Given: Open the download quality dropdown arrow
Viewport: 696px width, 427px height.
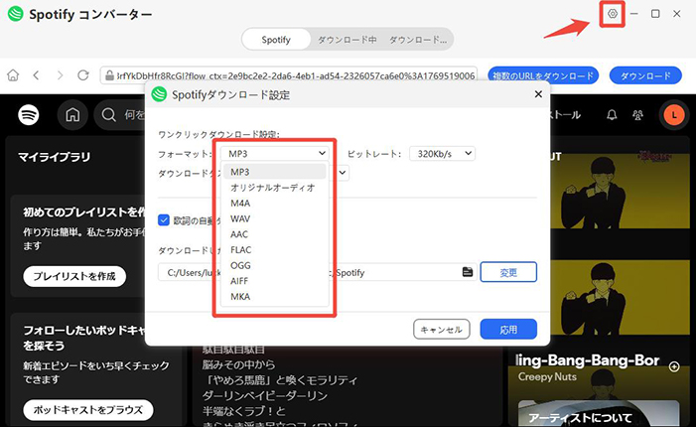Looking at the screenshot, I should pos(343,173).
